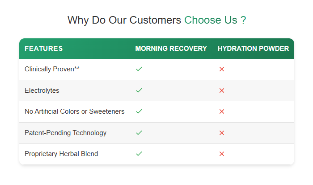Click red X in Electrolytes row
Image resolution: width=313 pixels, height=185 pixels.
coord(222,90)
